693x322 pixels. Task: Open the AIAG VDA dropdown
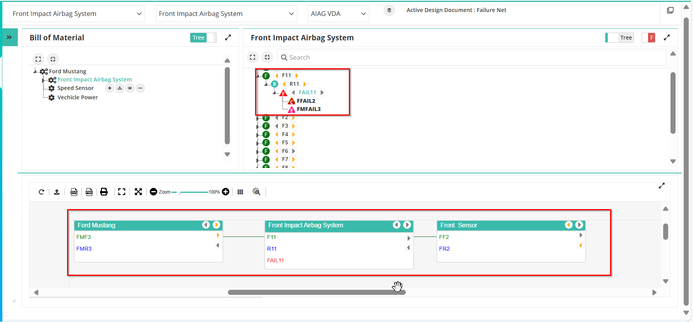click(338, 14)
